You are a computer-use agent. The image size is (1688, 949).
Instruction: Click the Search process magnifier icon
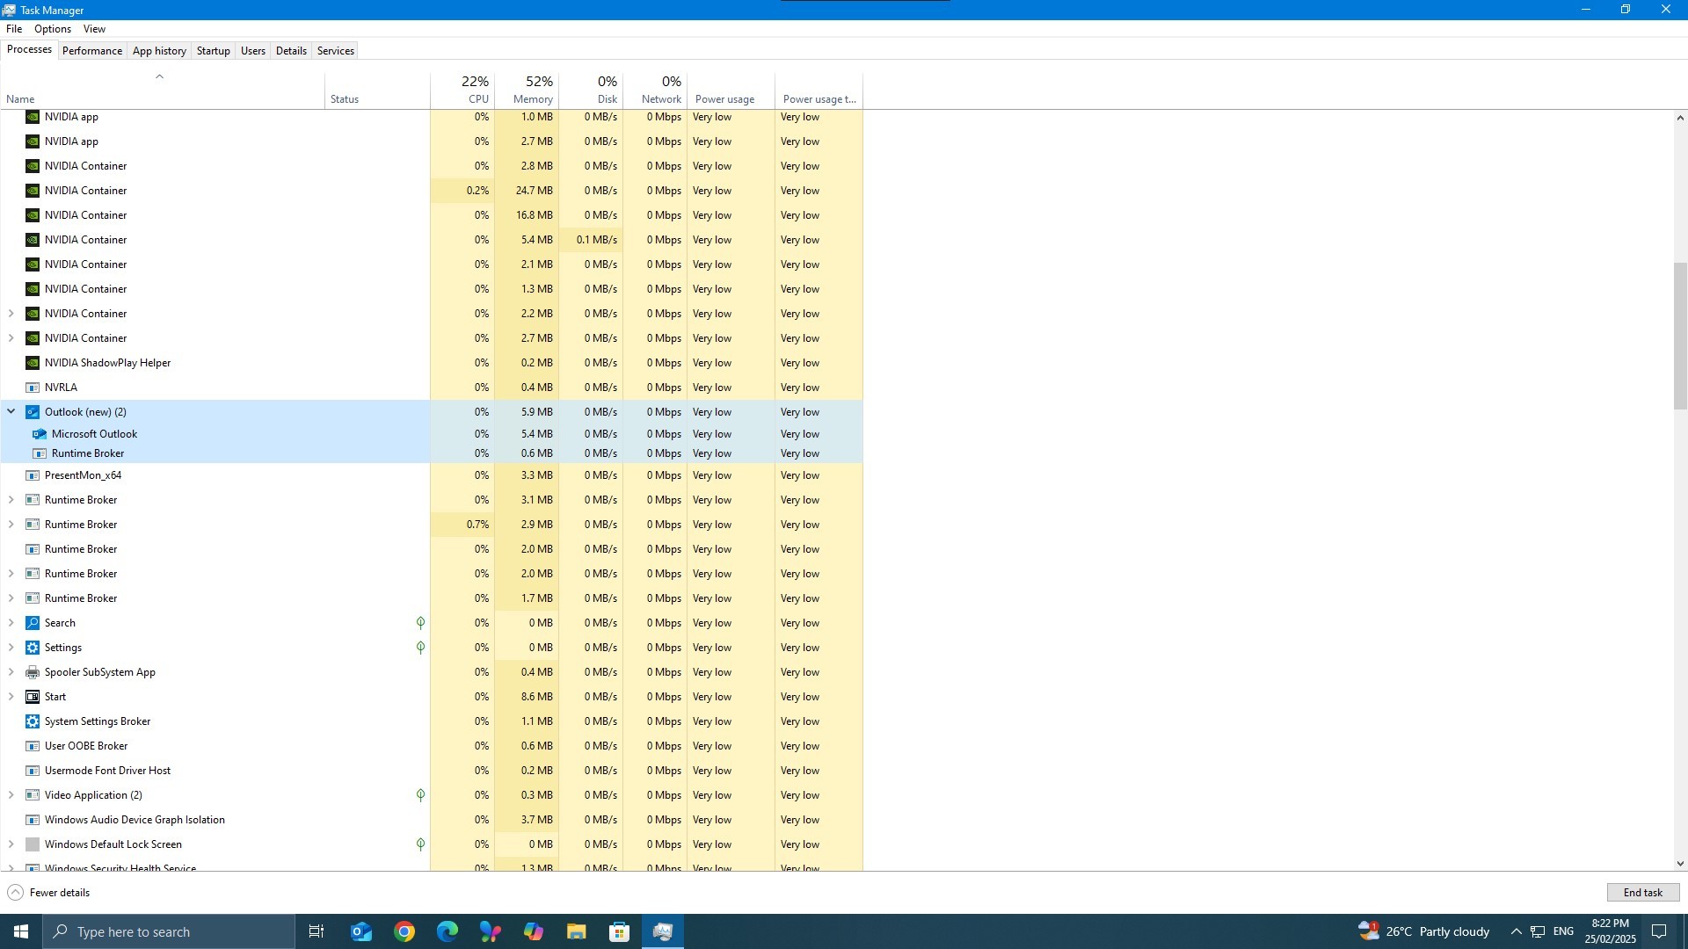coord(33,622)
